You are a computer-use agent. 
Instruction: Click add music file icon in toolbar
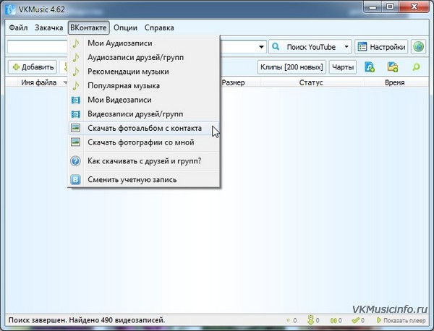click(370, 67)
